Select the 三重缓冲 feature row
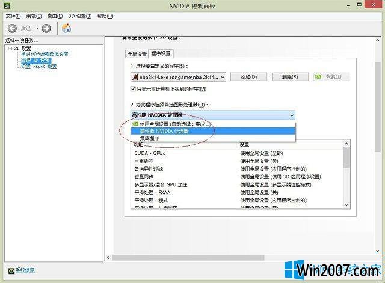The height and width of the screenshot is (283, 385). [x=237, y=161]
